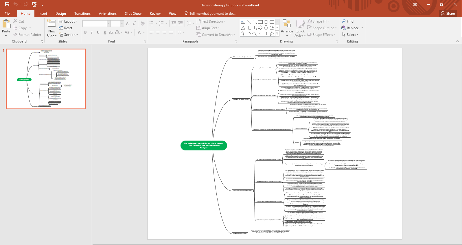Open the Animations tab
The image size is (462, 245).
108,14
